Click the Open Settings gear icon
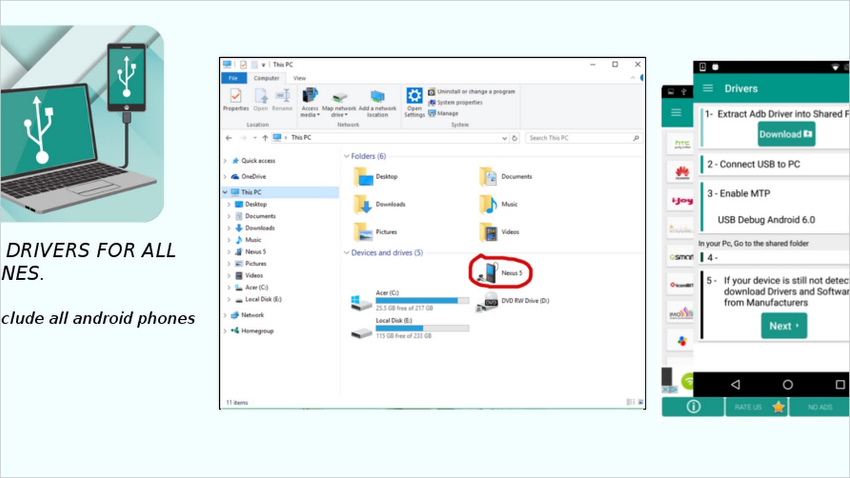This screenshot has width=850, height=478. [414, 96]
